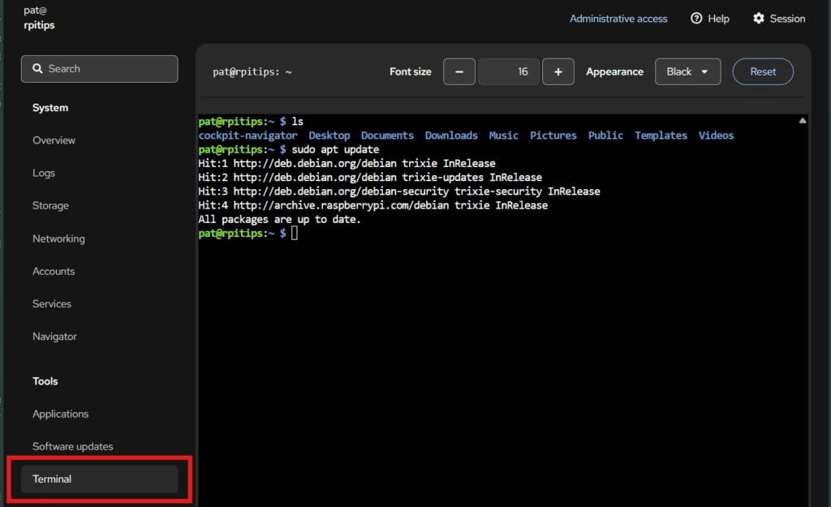Click the terminal prompt cursor area

pyautogui.click(x=295, y=234)
